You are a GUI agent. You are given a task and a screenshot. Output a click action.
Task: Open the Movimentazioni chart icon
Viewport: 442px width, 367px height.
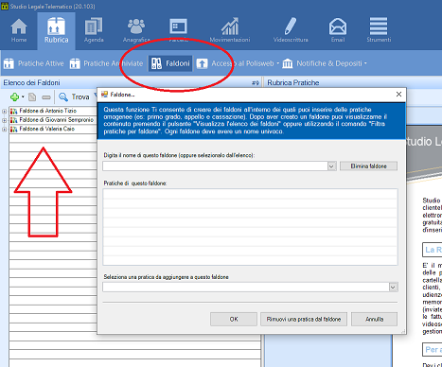pyautogui.click(x=230, y=26)
